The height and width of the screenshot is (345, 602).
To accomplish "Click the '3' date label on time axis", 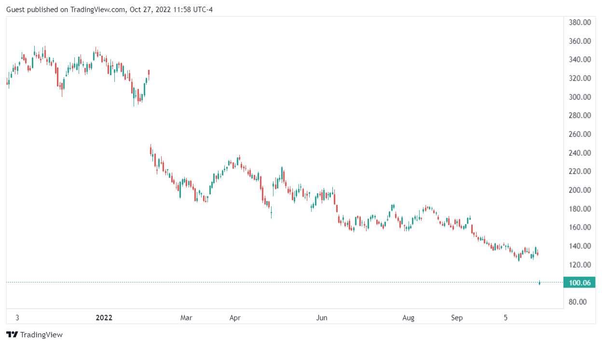I will 17,318.
